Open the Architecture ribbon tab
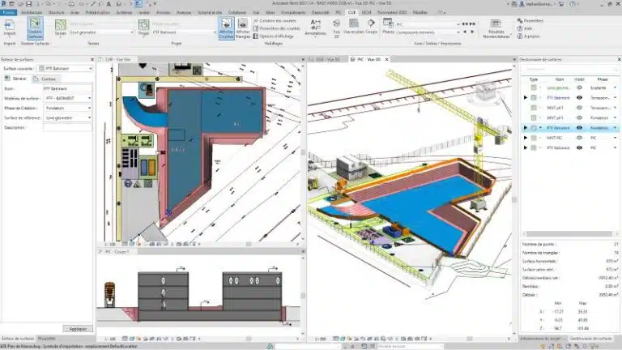 [x=32, y=14]
